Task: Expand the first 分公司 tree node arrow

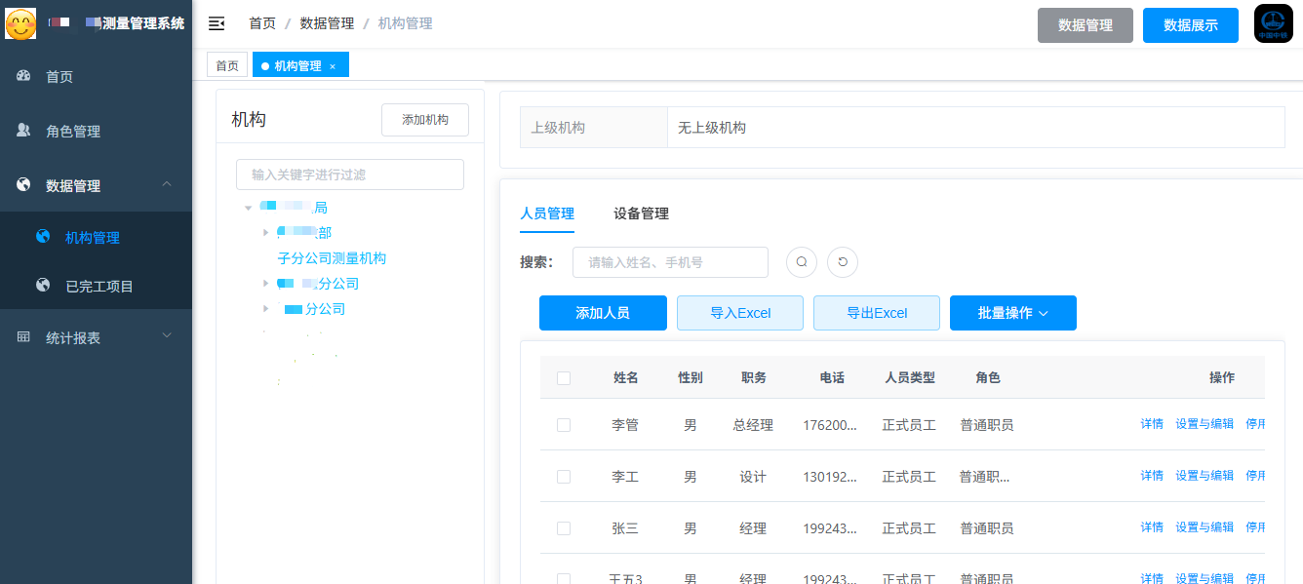Action: pyautogui.click(x=266, y=283)
